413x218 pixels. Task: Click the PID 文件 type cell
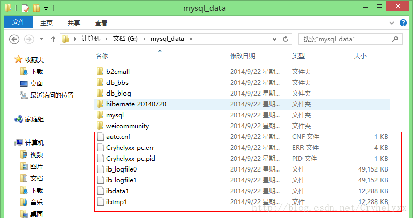(305, 158)
